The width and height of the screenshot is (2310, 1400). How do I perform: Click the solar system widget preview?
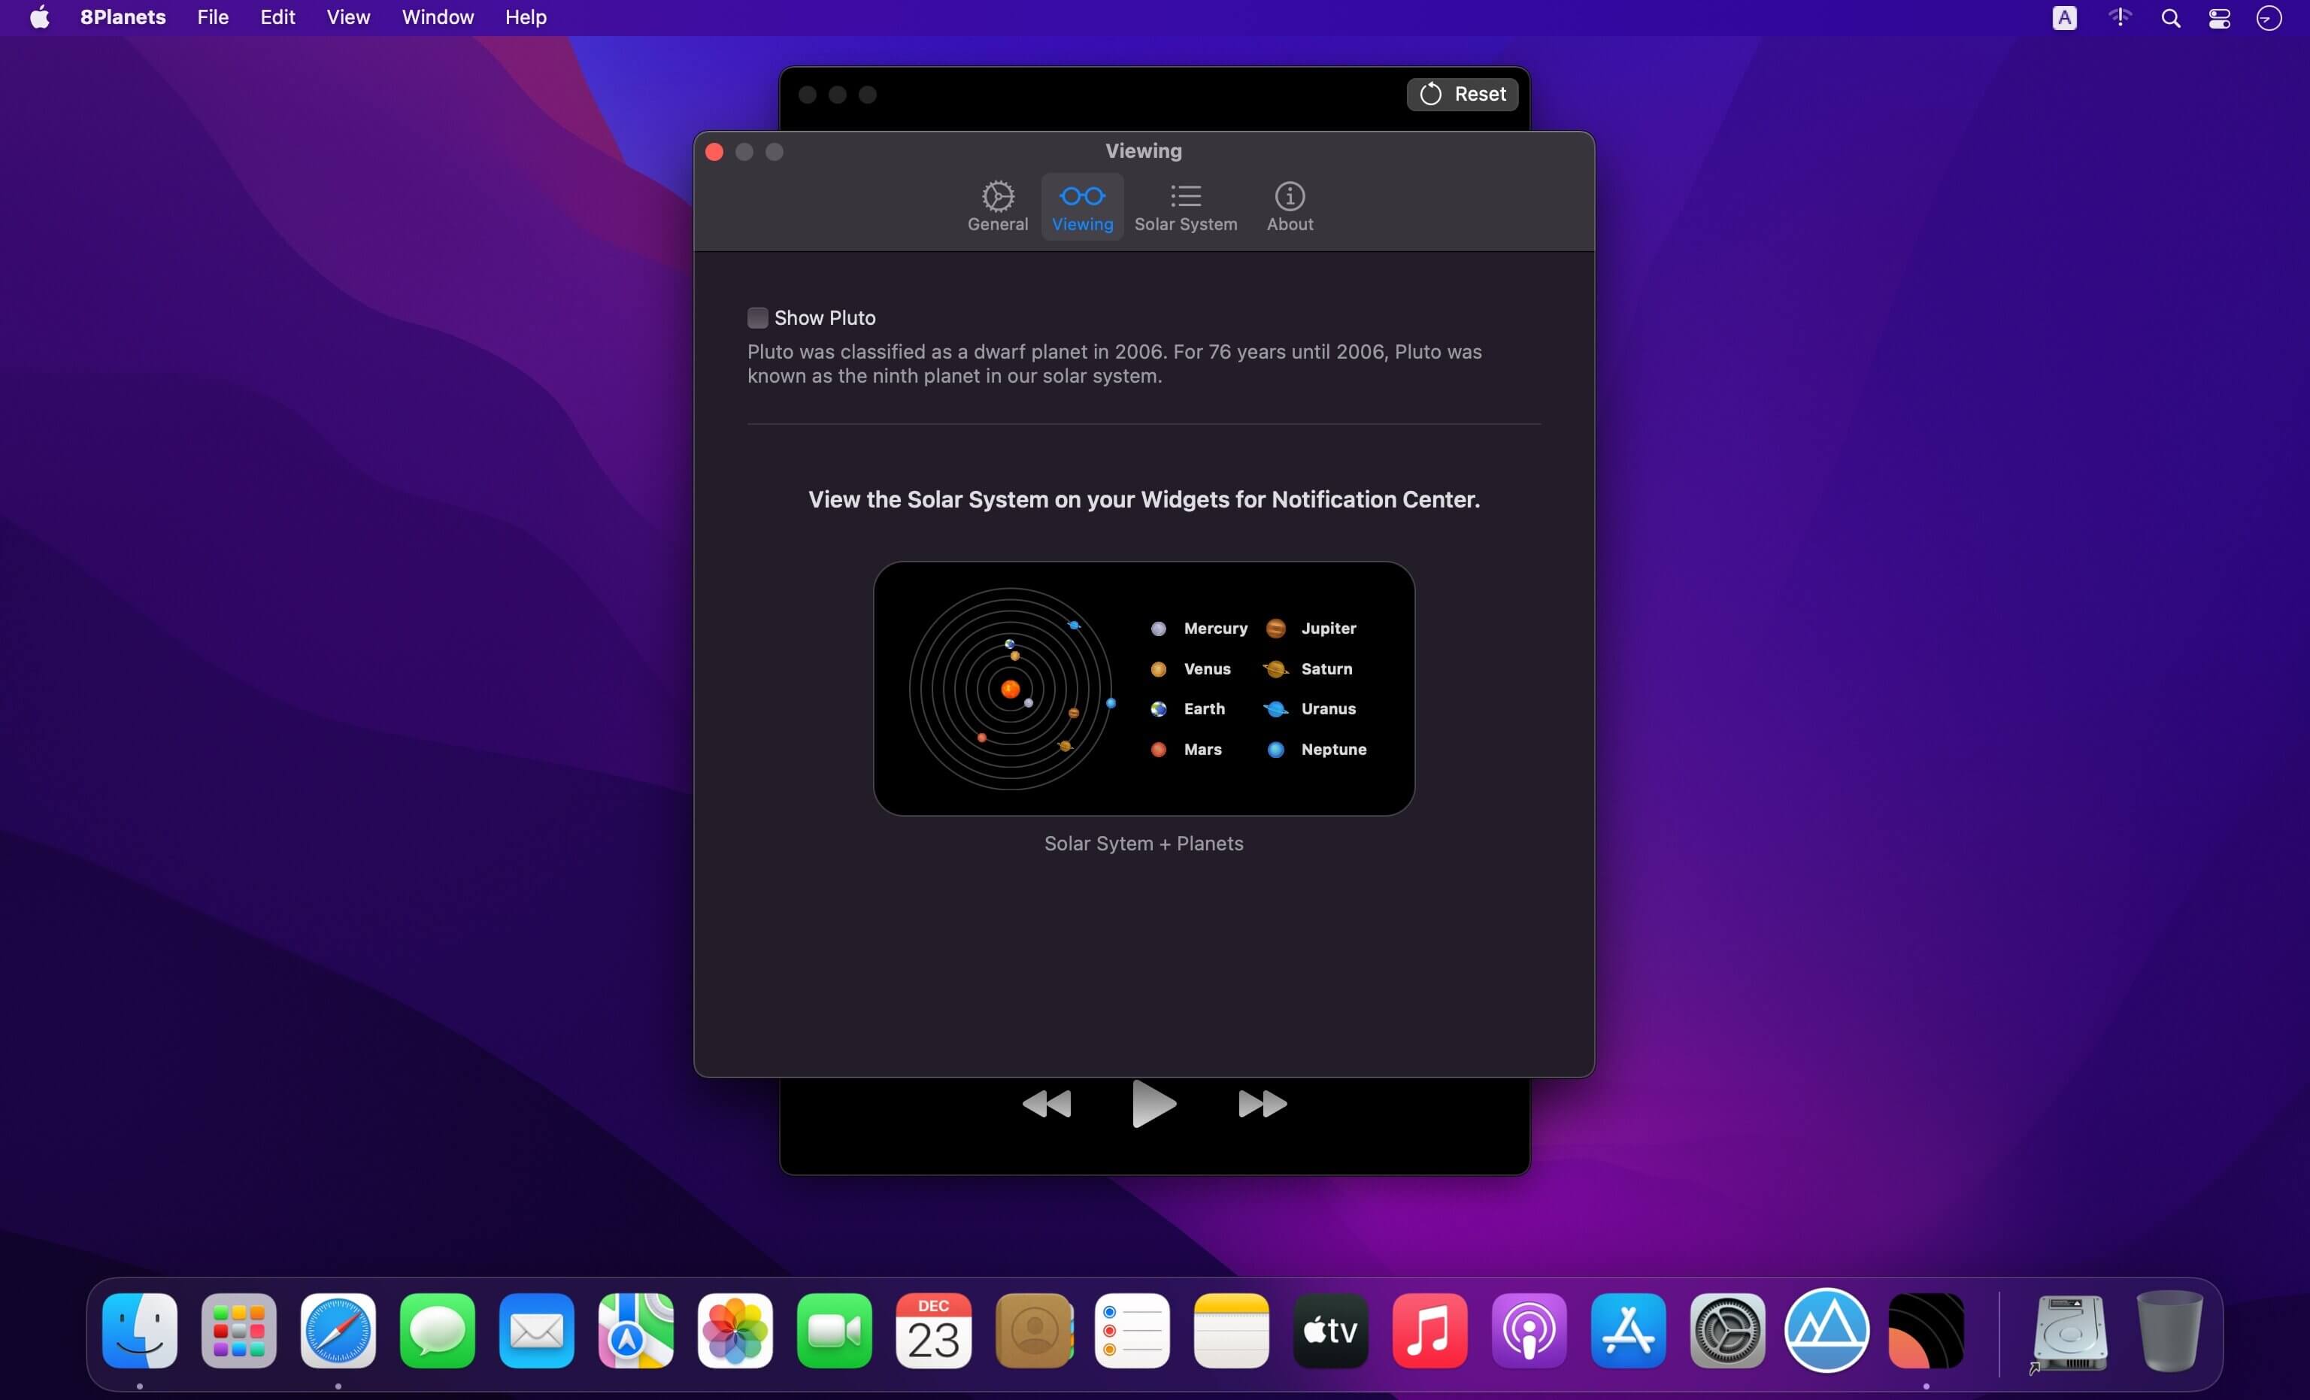click(x=1143, y=688)
